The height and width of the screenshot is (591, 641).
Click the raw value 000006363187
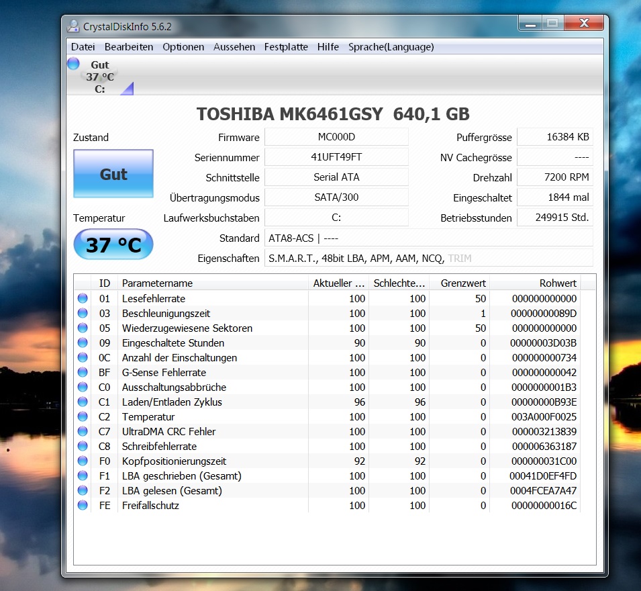pyautogui.click(x=544, y=446)
